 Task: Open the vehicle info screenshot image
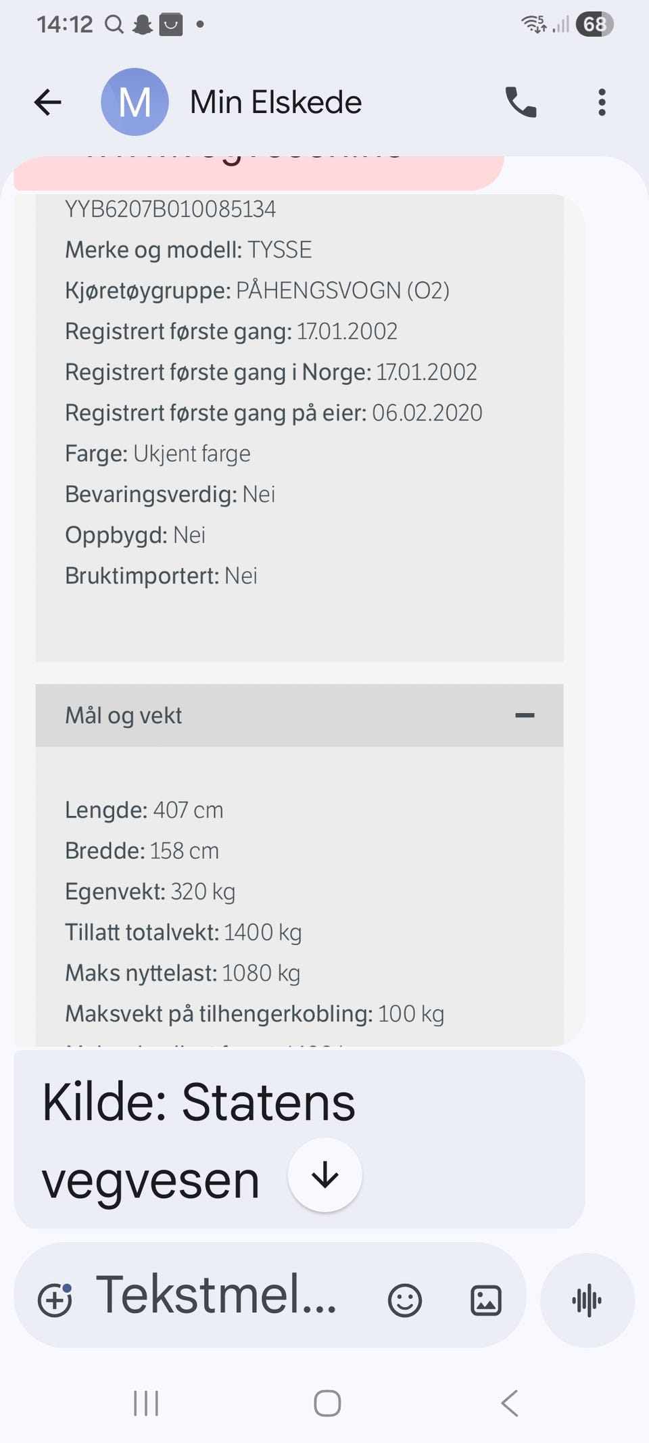tap(299, 619)
